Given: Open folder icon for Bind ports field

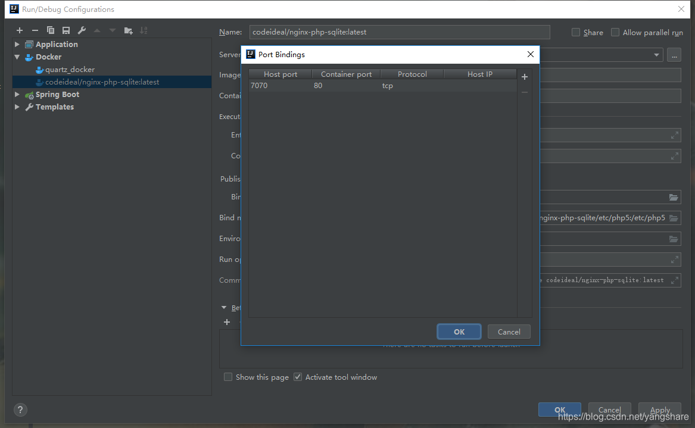Looking at the screenshot, I should tap(674, 197).
